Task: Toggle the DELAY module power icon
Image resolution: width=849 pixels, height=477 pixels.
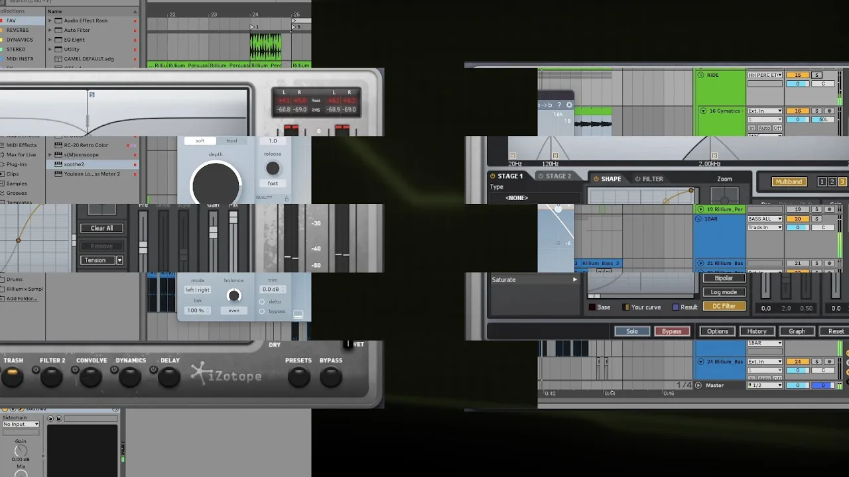Action: coord(154,370)
